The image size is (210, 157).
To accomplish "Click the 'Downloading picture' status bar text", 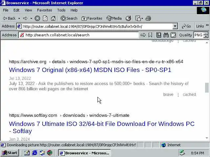I will pos(71,145).
